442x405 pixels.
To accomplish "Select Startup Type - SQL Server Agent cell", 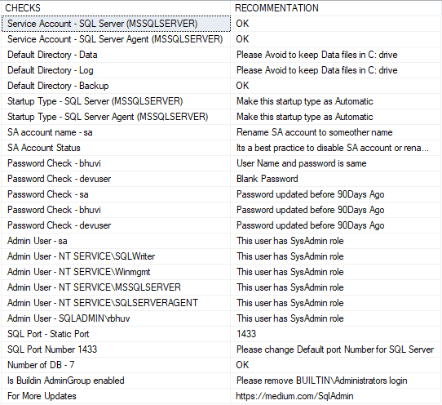I will pos(116,117).
